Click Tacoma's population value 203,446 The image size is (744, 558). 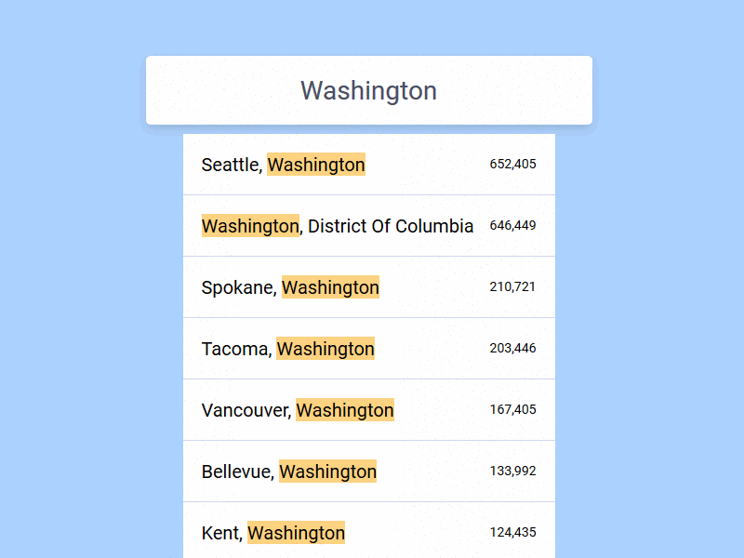coord(512,349)
